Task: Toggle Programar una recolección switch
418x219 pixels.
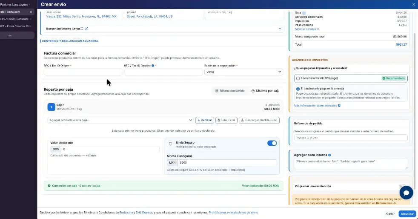Action: 402,186
